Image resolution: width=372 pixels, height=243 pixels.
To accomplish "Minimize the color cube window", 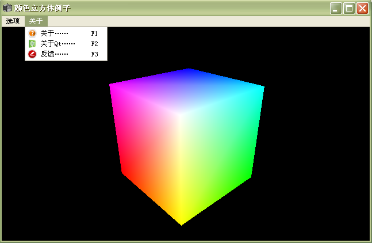I will point(336,8).
